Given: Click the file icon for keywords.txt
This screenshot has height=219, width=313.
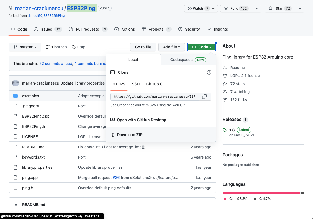Looking at the screenshot, I should pos(15,157).
